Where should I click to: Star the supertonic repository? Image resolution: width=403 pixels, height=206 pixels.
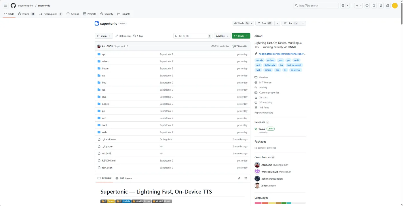(x=291, y=23)
